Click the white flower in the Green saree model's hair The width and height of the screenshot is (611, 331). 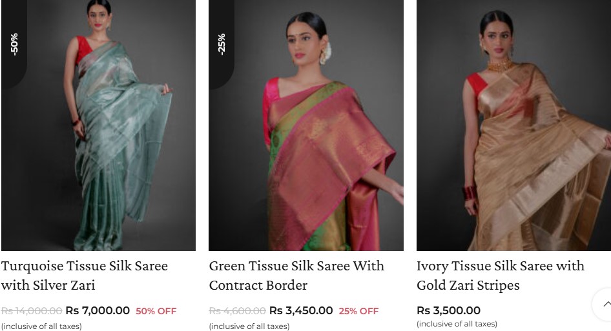(326, 54)
